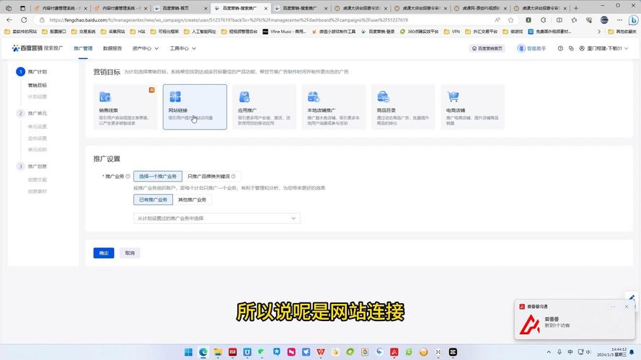Click the 爱番番 red logo in notification
Screen dimensions: 641x360
tap(529, 325)
